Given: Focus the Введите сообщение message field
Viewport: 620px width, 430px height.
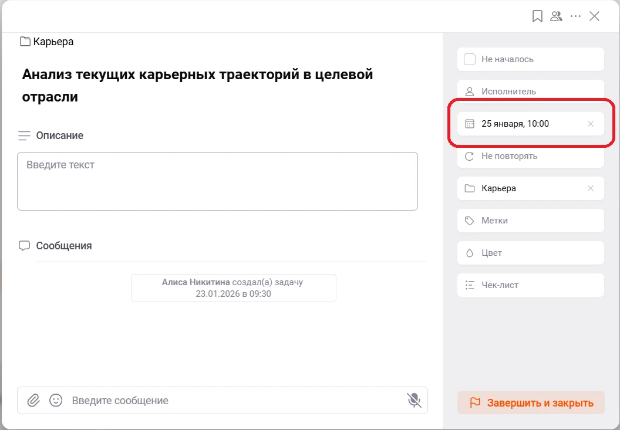Looking at the screenshot, I should [235, 401].
